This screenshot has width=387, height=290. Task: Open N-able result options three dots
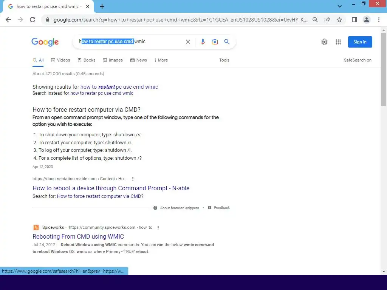point(133,179)
